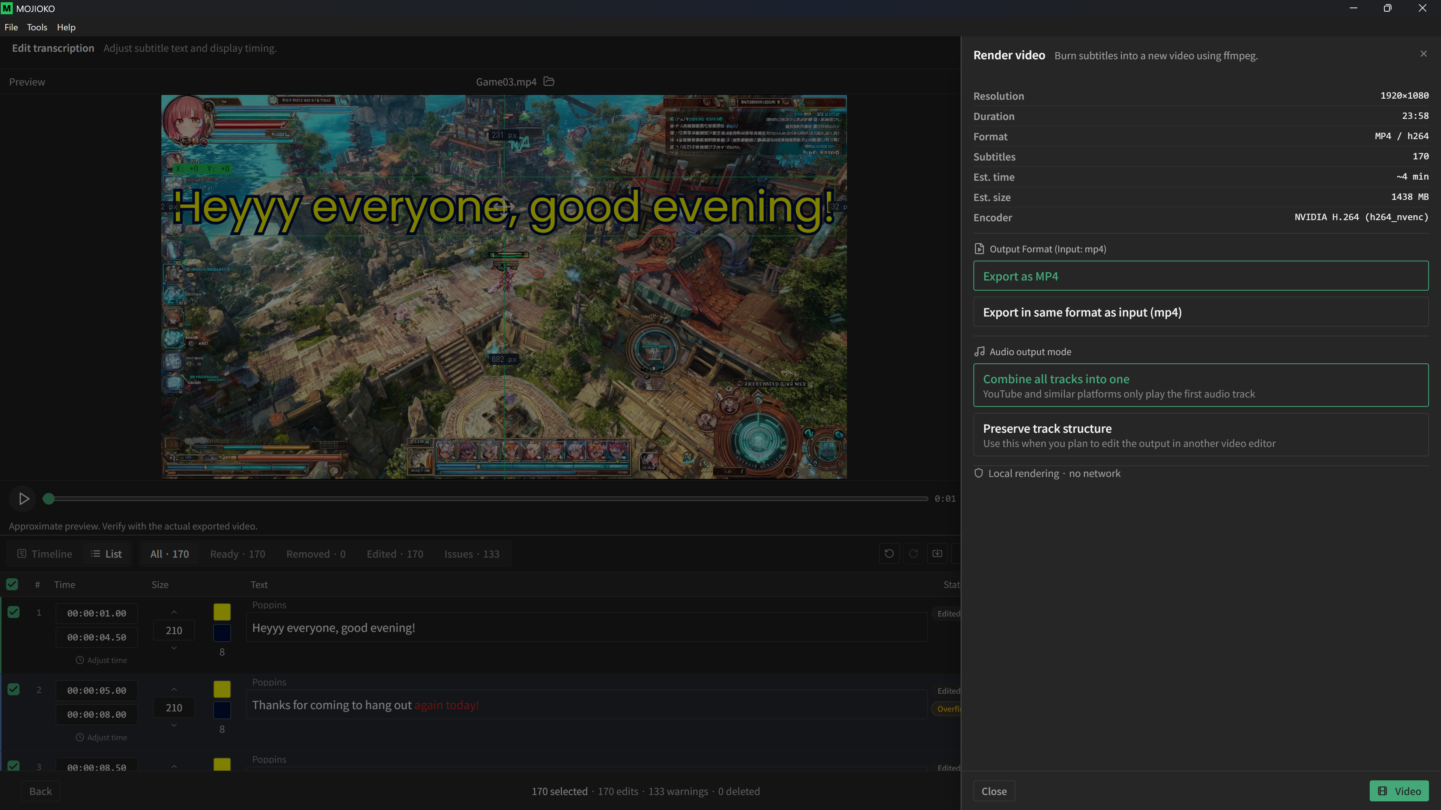Click the Local rendering shield icon
This screenshot has height=810, width=1441.
[978, 473]
